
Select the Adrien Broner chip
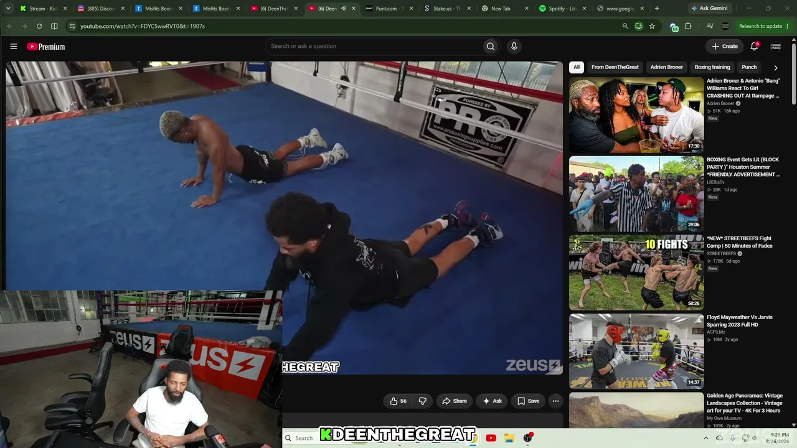click(666, 67)
